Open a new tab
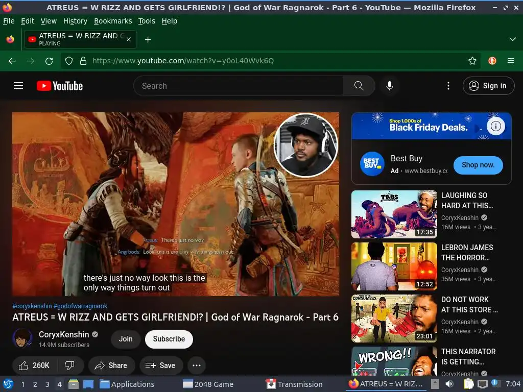The height and width of the screenshot is (392, 523). pyautogui.click(x=148, y=40)
